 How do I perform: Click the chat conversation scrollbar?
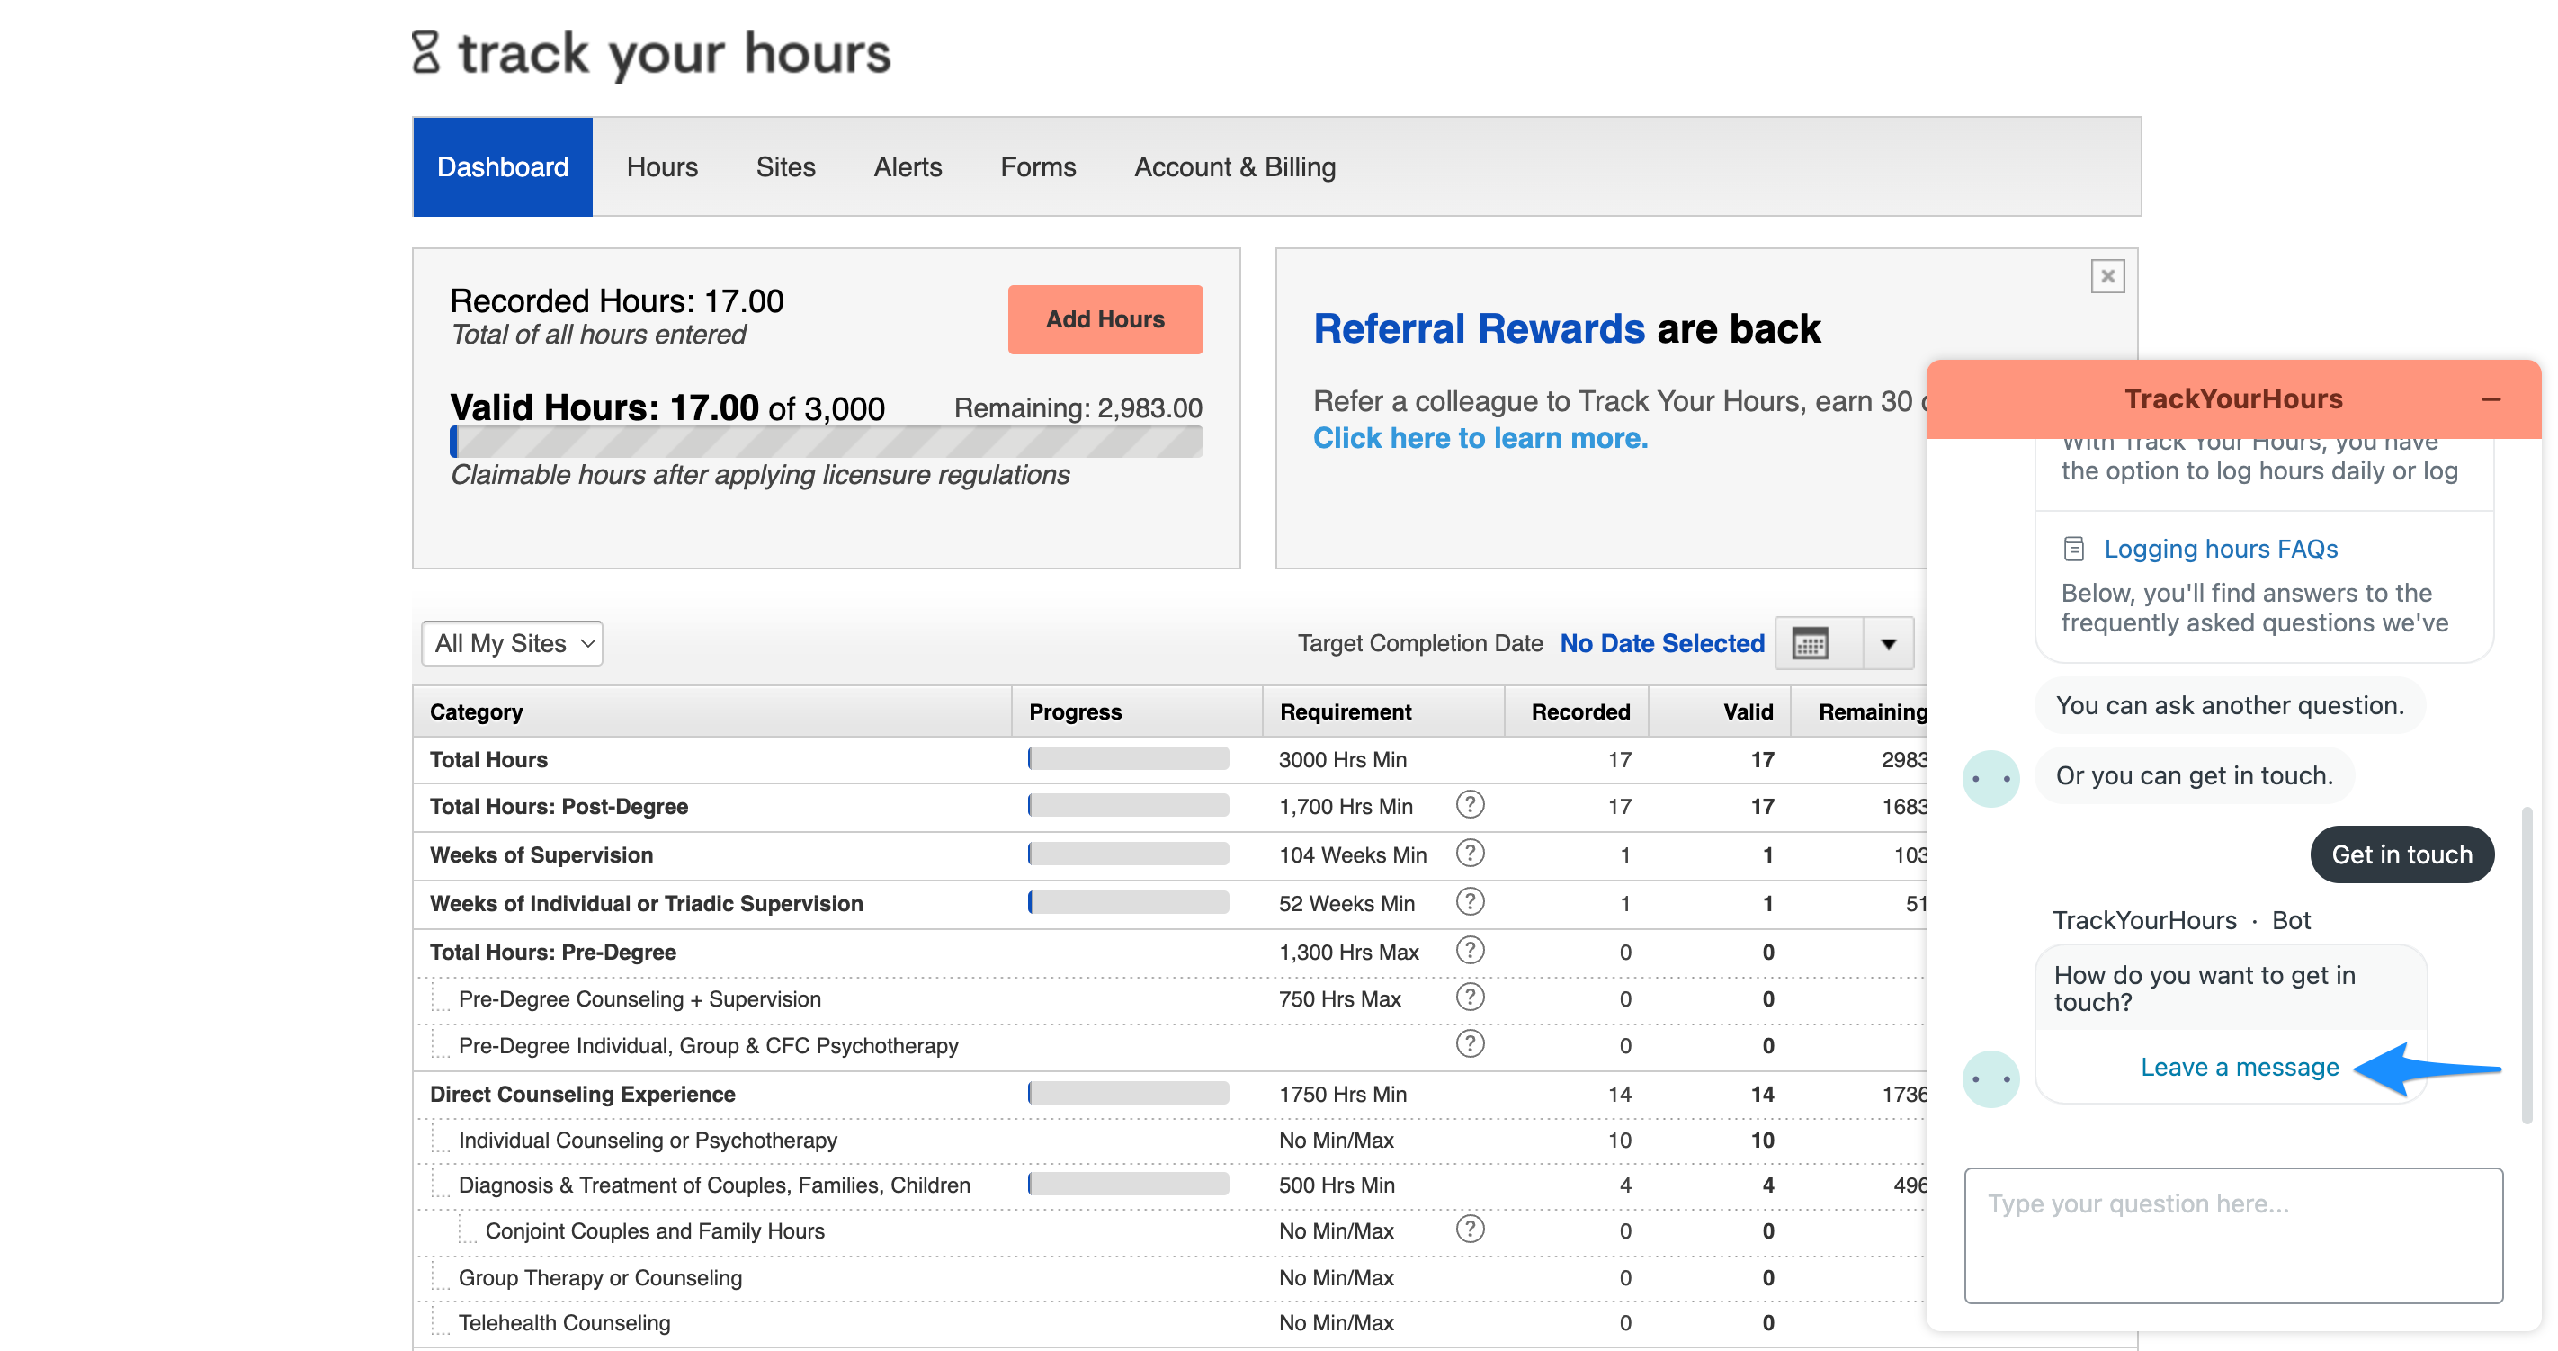coord(2527,965)
